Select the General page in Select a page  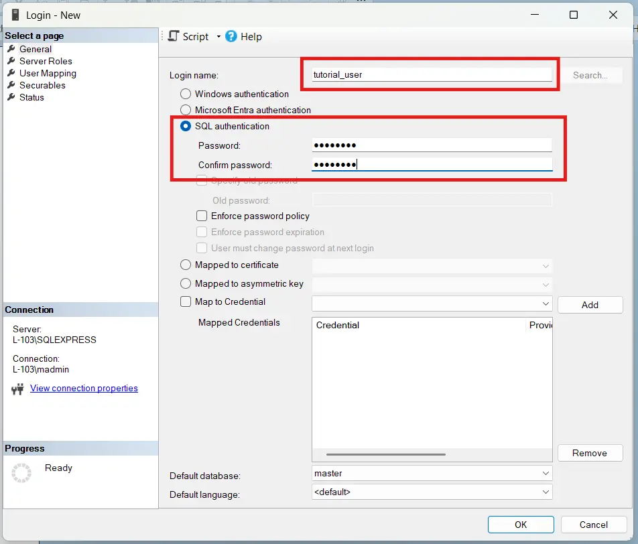pyautogui.click(x=34, y=48)
